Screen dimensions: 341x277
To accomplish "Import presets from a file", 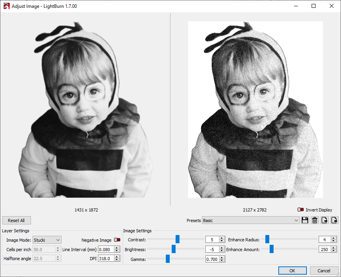I will (x=334, y=220).
